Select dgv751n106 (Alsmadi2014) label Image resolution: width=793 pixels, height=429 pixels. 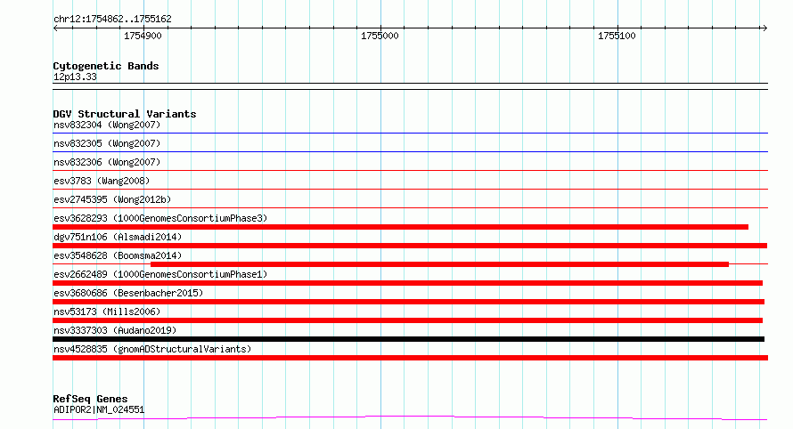(x=118, y=237)
